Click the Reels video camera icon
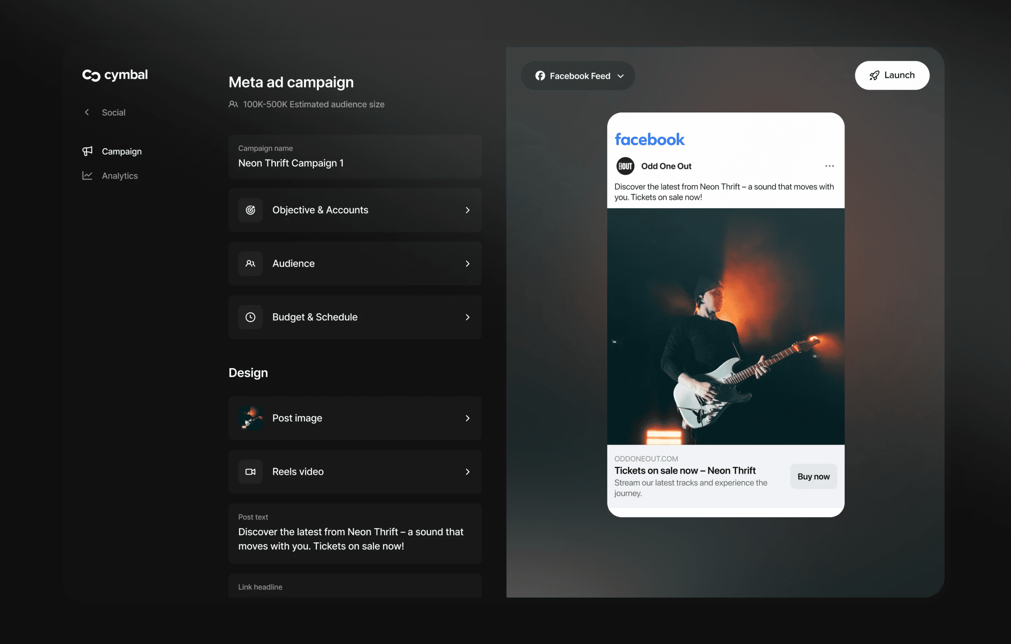The width and height of the screenshot is (1011, 644). point(250,472)
